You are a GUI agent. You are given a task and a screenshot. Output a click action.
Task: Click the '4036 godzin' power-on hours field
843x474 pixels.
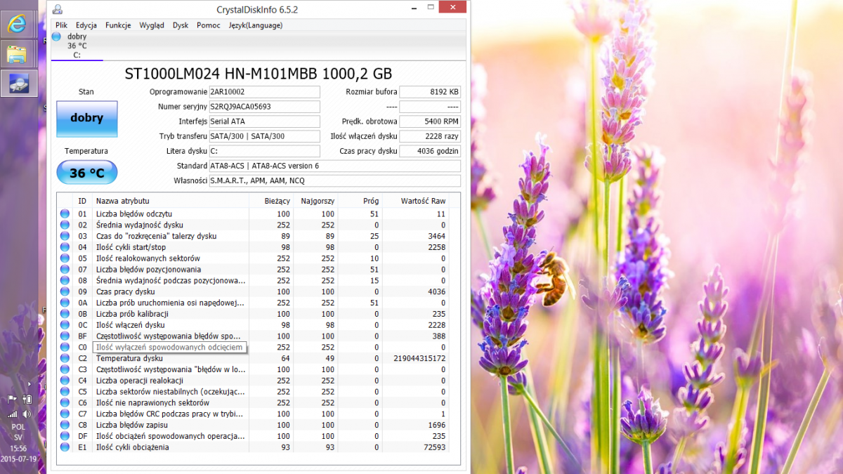[430, 151]
